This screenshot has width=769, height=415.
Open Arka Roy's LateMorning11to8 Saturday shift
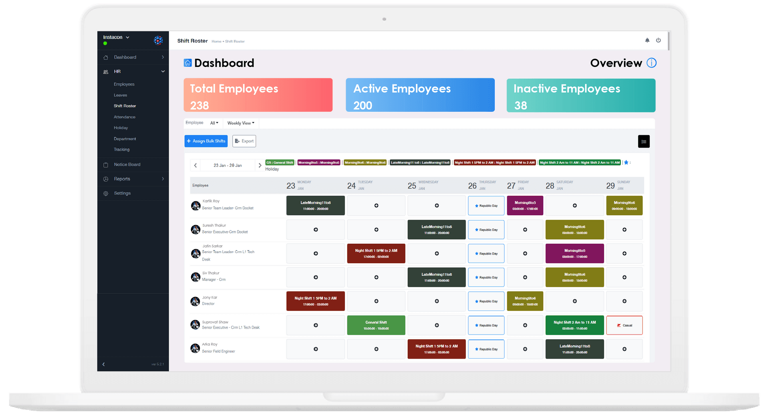point(575,349)
